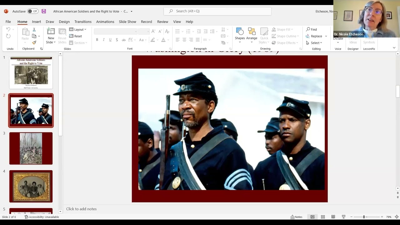Click Fit slide to window icon
Image resolution: width=400 pixels, height=225 pixels.
(x=397, y=217)
